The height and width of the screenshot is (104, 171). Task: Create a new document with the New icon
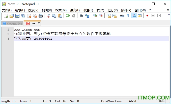[6, 16]
